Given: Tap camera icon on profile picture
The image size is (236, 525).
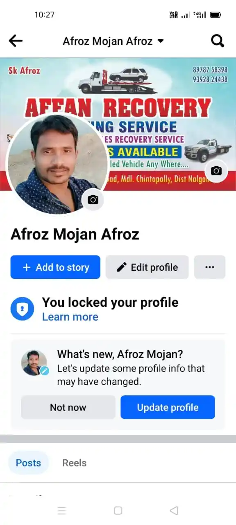Looking at the screenshot, I should coord(93,200).
